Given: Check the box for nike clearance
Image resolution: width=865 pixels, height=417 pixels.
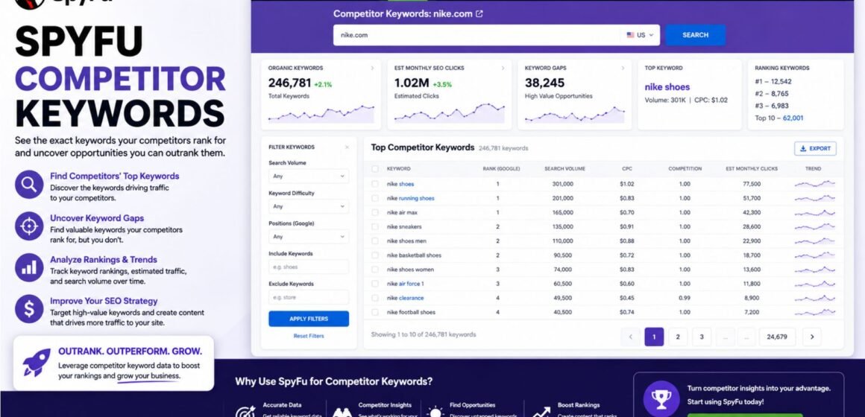Looking at the screenshot, I should [x=375, y=298].
